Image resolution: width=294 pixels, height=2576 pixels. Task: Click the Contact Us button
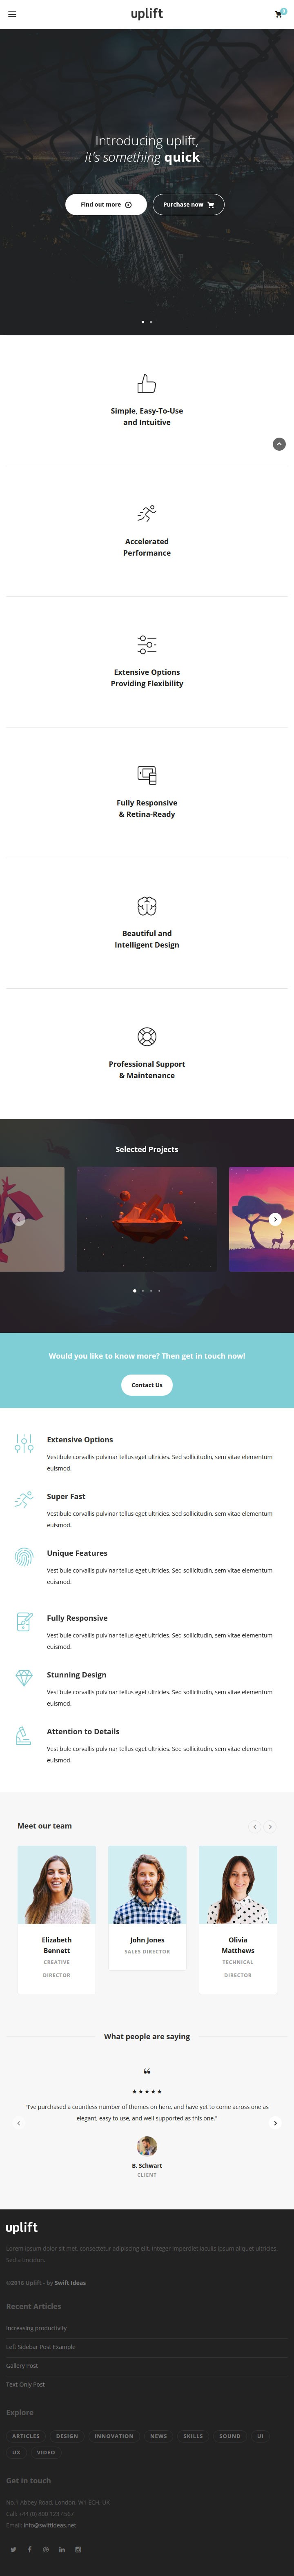tap(147, 1385)
